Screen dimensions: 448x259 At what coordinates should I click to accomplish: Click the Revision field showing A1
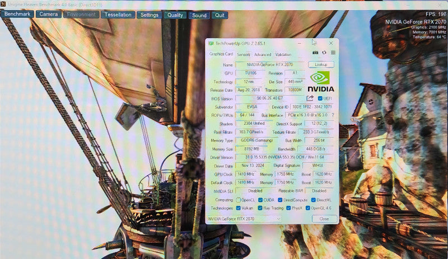pos(295,73)
